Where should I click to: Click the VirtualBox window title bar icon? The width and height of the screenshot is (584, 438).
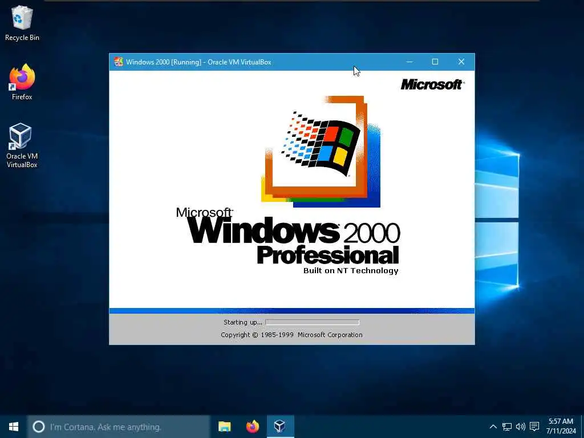coord(119,62)
